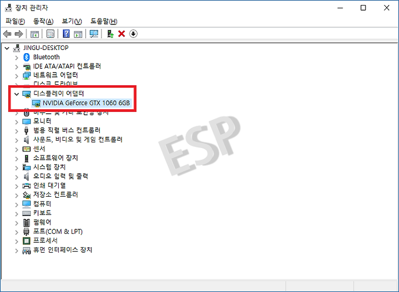
Task: Select the 시스템 장치 label
Action: tap(49, 167)
